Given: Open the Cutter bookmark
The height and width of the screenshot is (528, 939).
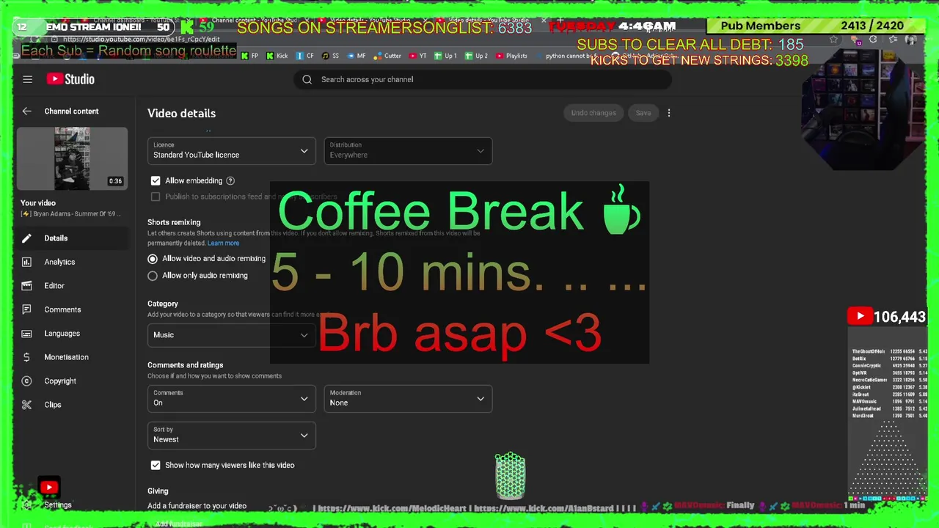Looking at the screenshot, I should 388,56.
